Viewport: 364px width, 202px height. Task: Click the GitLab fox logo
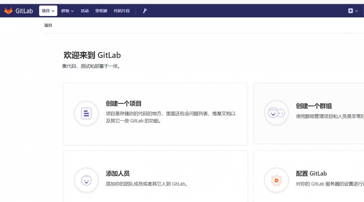[x=9, y=11]
